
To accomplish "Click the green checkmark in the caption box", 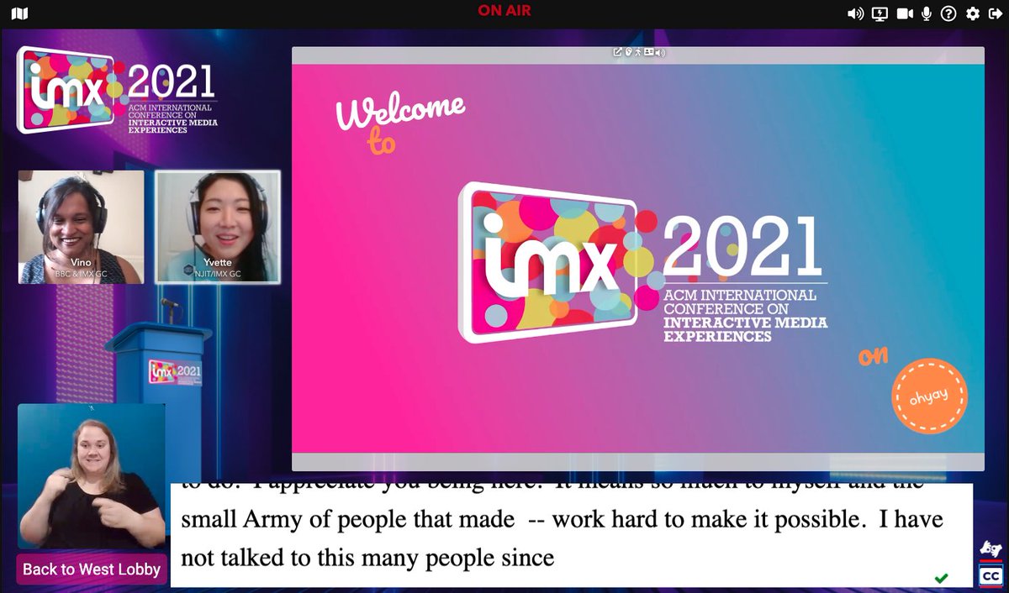I will [x=941, y=578].
